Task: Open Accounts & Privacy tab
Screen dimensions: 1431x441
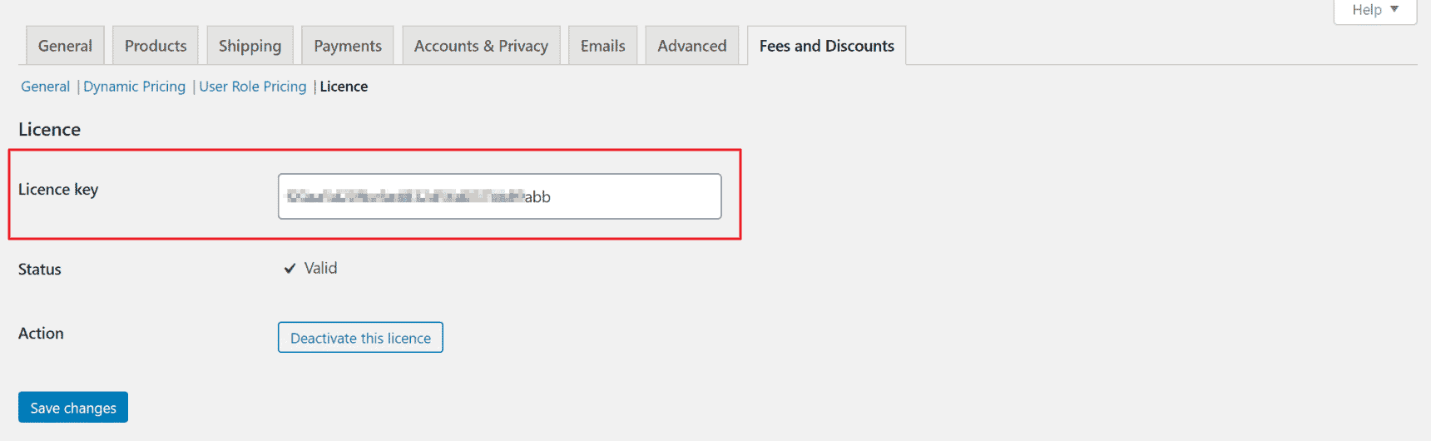Action: click(481, 46)
